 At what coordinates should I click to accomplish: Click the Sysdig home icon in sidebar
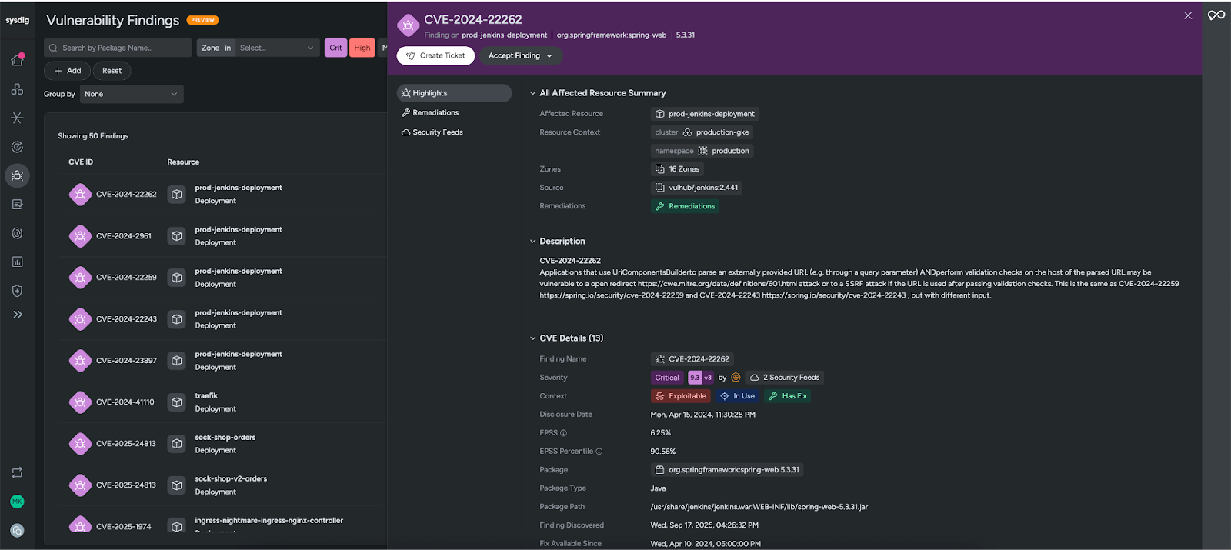click(x=17, y=60)
